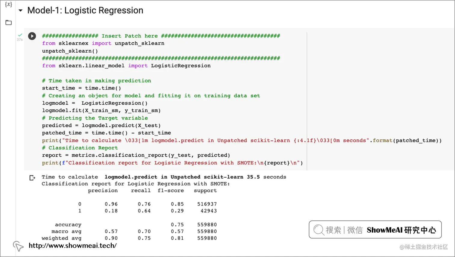Open the http://www.showmeai.tech/ link
The image size is (455, 257).
click(x=73, y=246)
